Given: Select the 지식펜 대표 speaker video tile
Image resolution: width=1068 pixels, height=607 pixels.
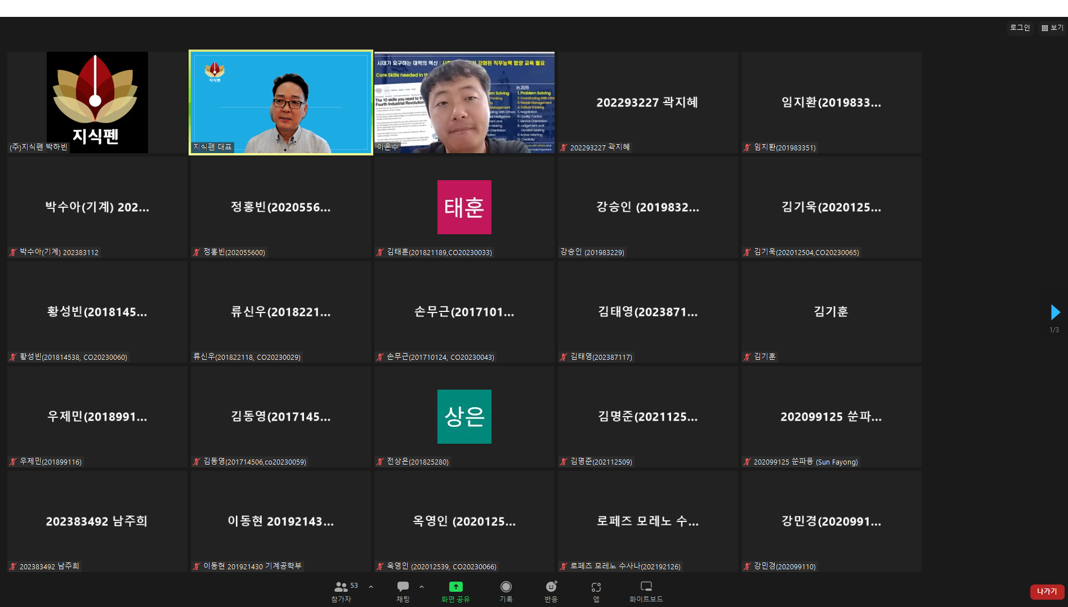Looking at the screenshot, I should point(281,102).
